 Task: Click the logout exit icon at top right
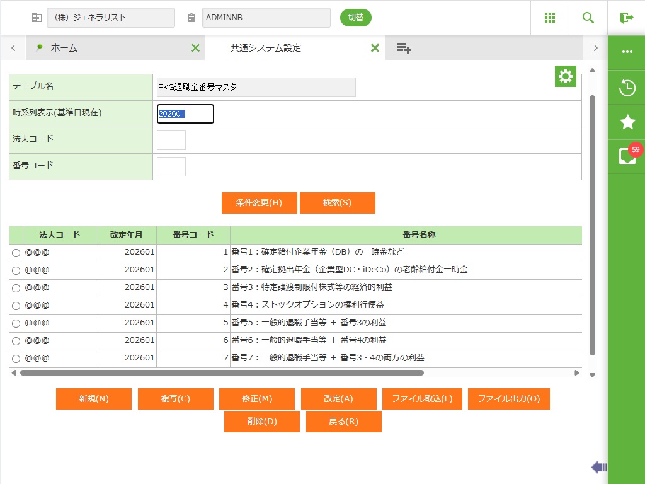click(x=626, y=18)
